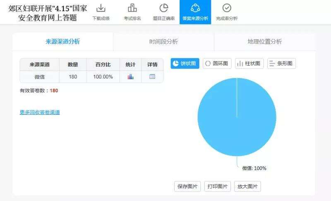Switch to the 时间段分析 tab
Viewport: 331px width, 201px height.
click(163, 42)
